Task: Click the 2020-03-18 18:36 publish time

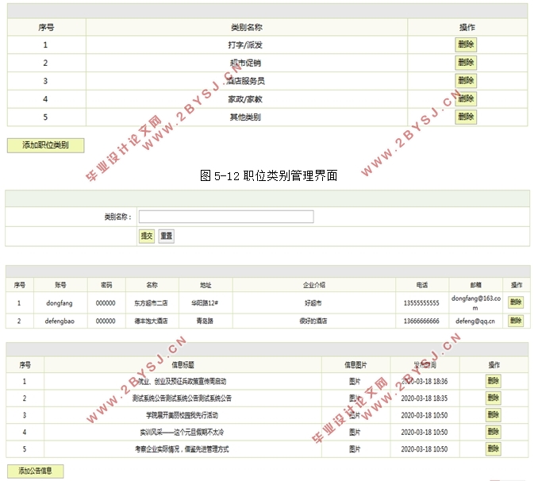Action: 425,382
